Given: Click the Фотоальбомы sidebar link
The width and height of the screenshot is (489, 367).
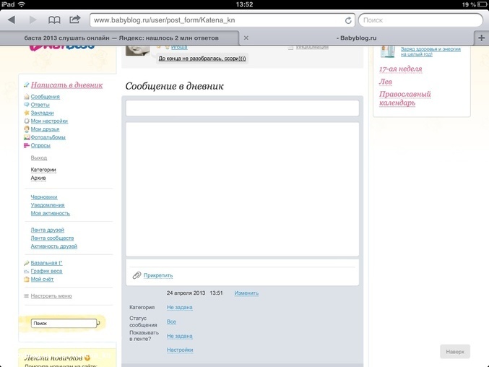Looking at the screenshot, I should click(48, 137).
